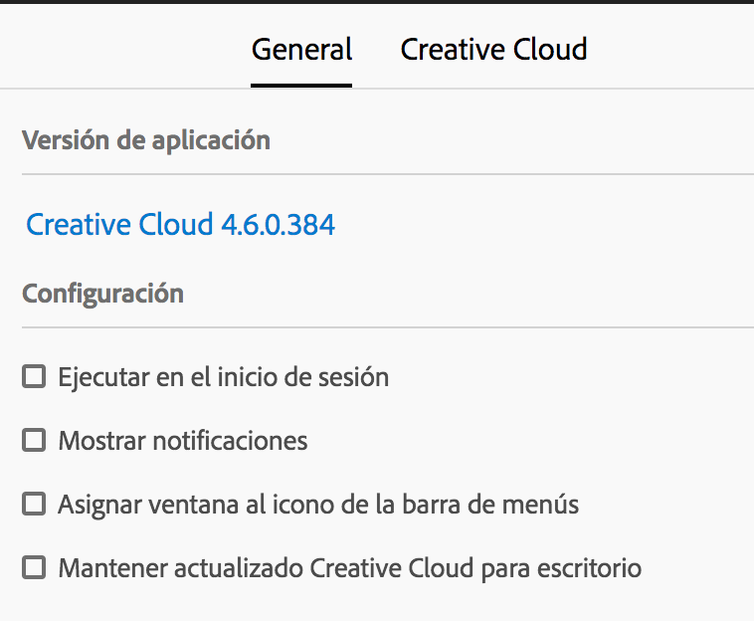Click the version number 4.6.0.384
Viewport: 754px width, 621px height.
pos(278,225)
